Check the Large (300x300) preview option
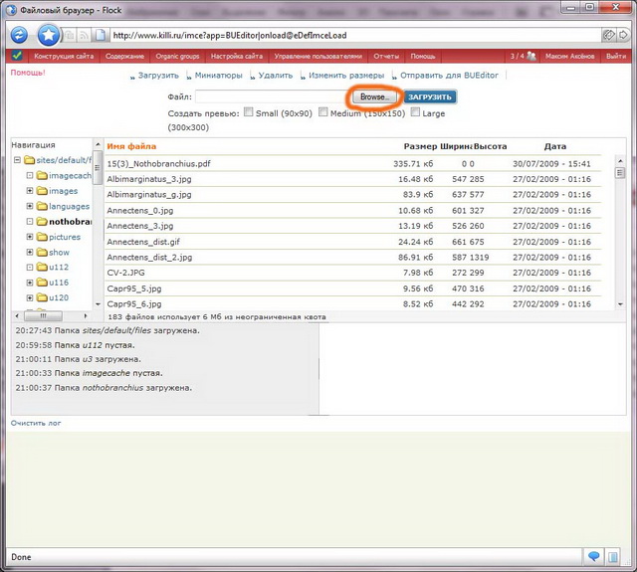The image size is (637, 572). [x=414, y=112]
